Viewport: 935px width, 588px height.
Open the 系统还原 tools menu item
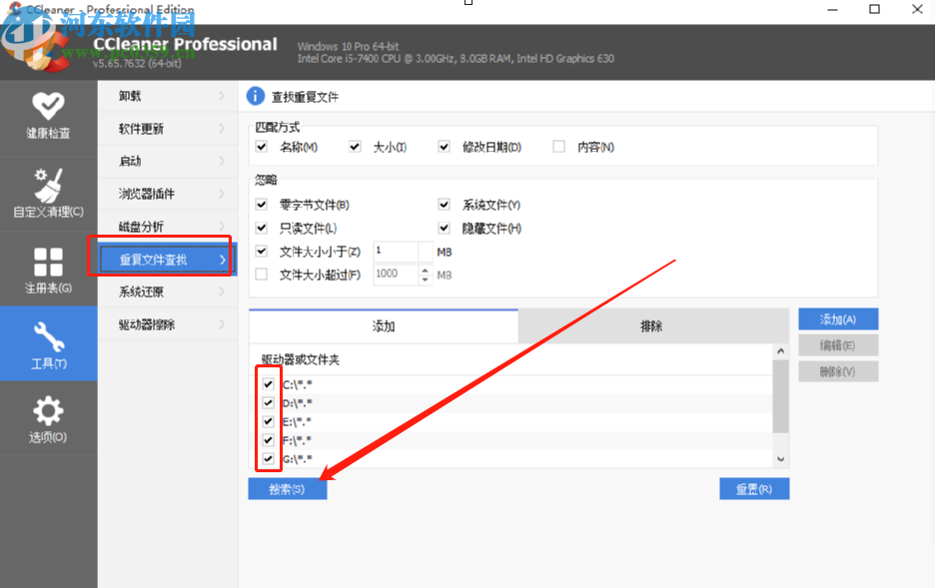168,292
